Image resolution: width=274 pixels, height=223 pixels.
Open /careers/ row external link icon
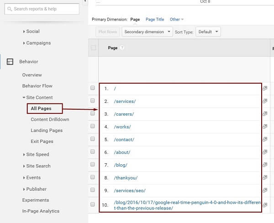(x=265, y=114)
